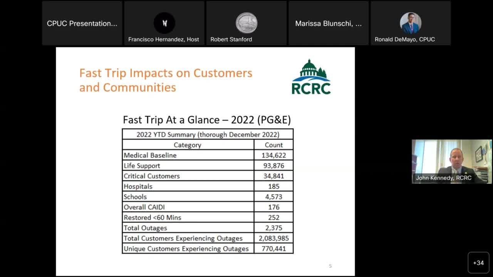
Task: Click the 'Total Outages' row label
Action: click(x=145, y=228)
